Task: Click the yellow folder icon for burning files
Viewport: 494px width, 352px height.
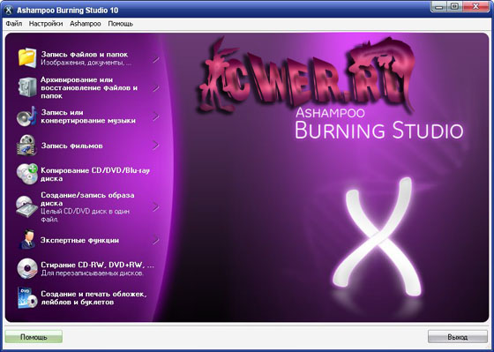Action: coord(27,57)
